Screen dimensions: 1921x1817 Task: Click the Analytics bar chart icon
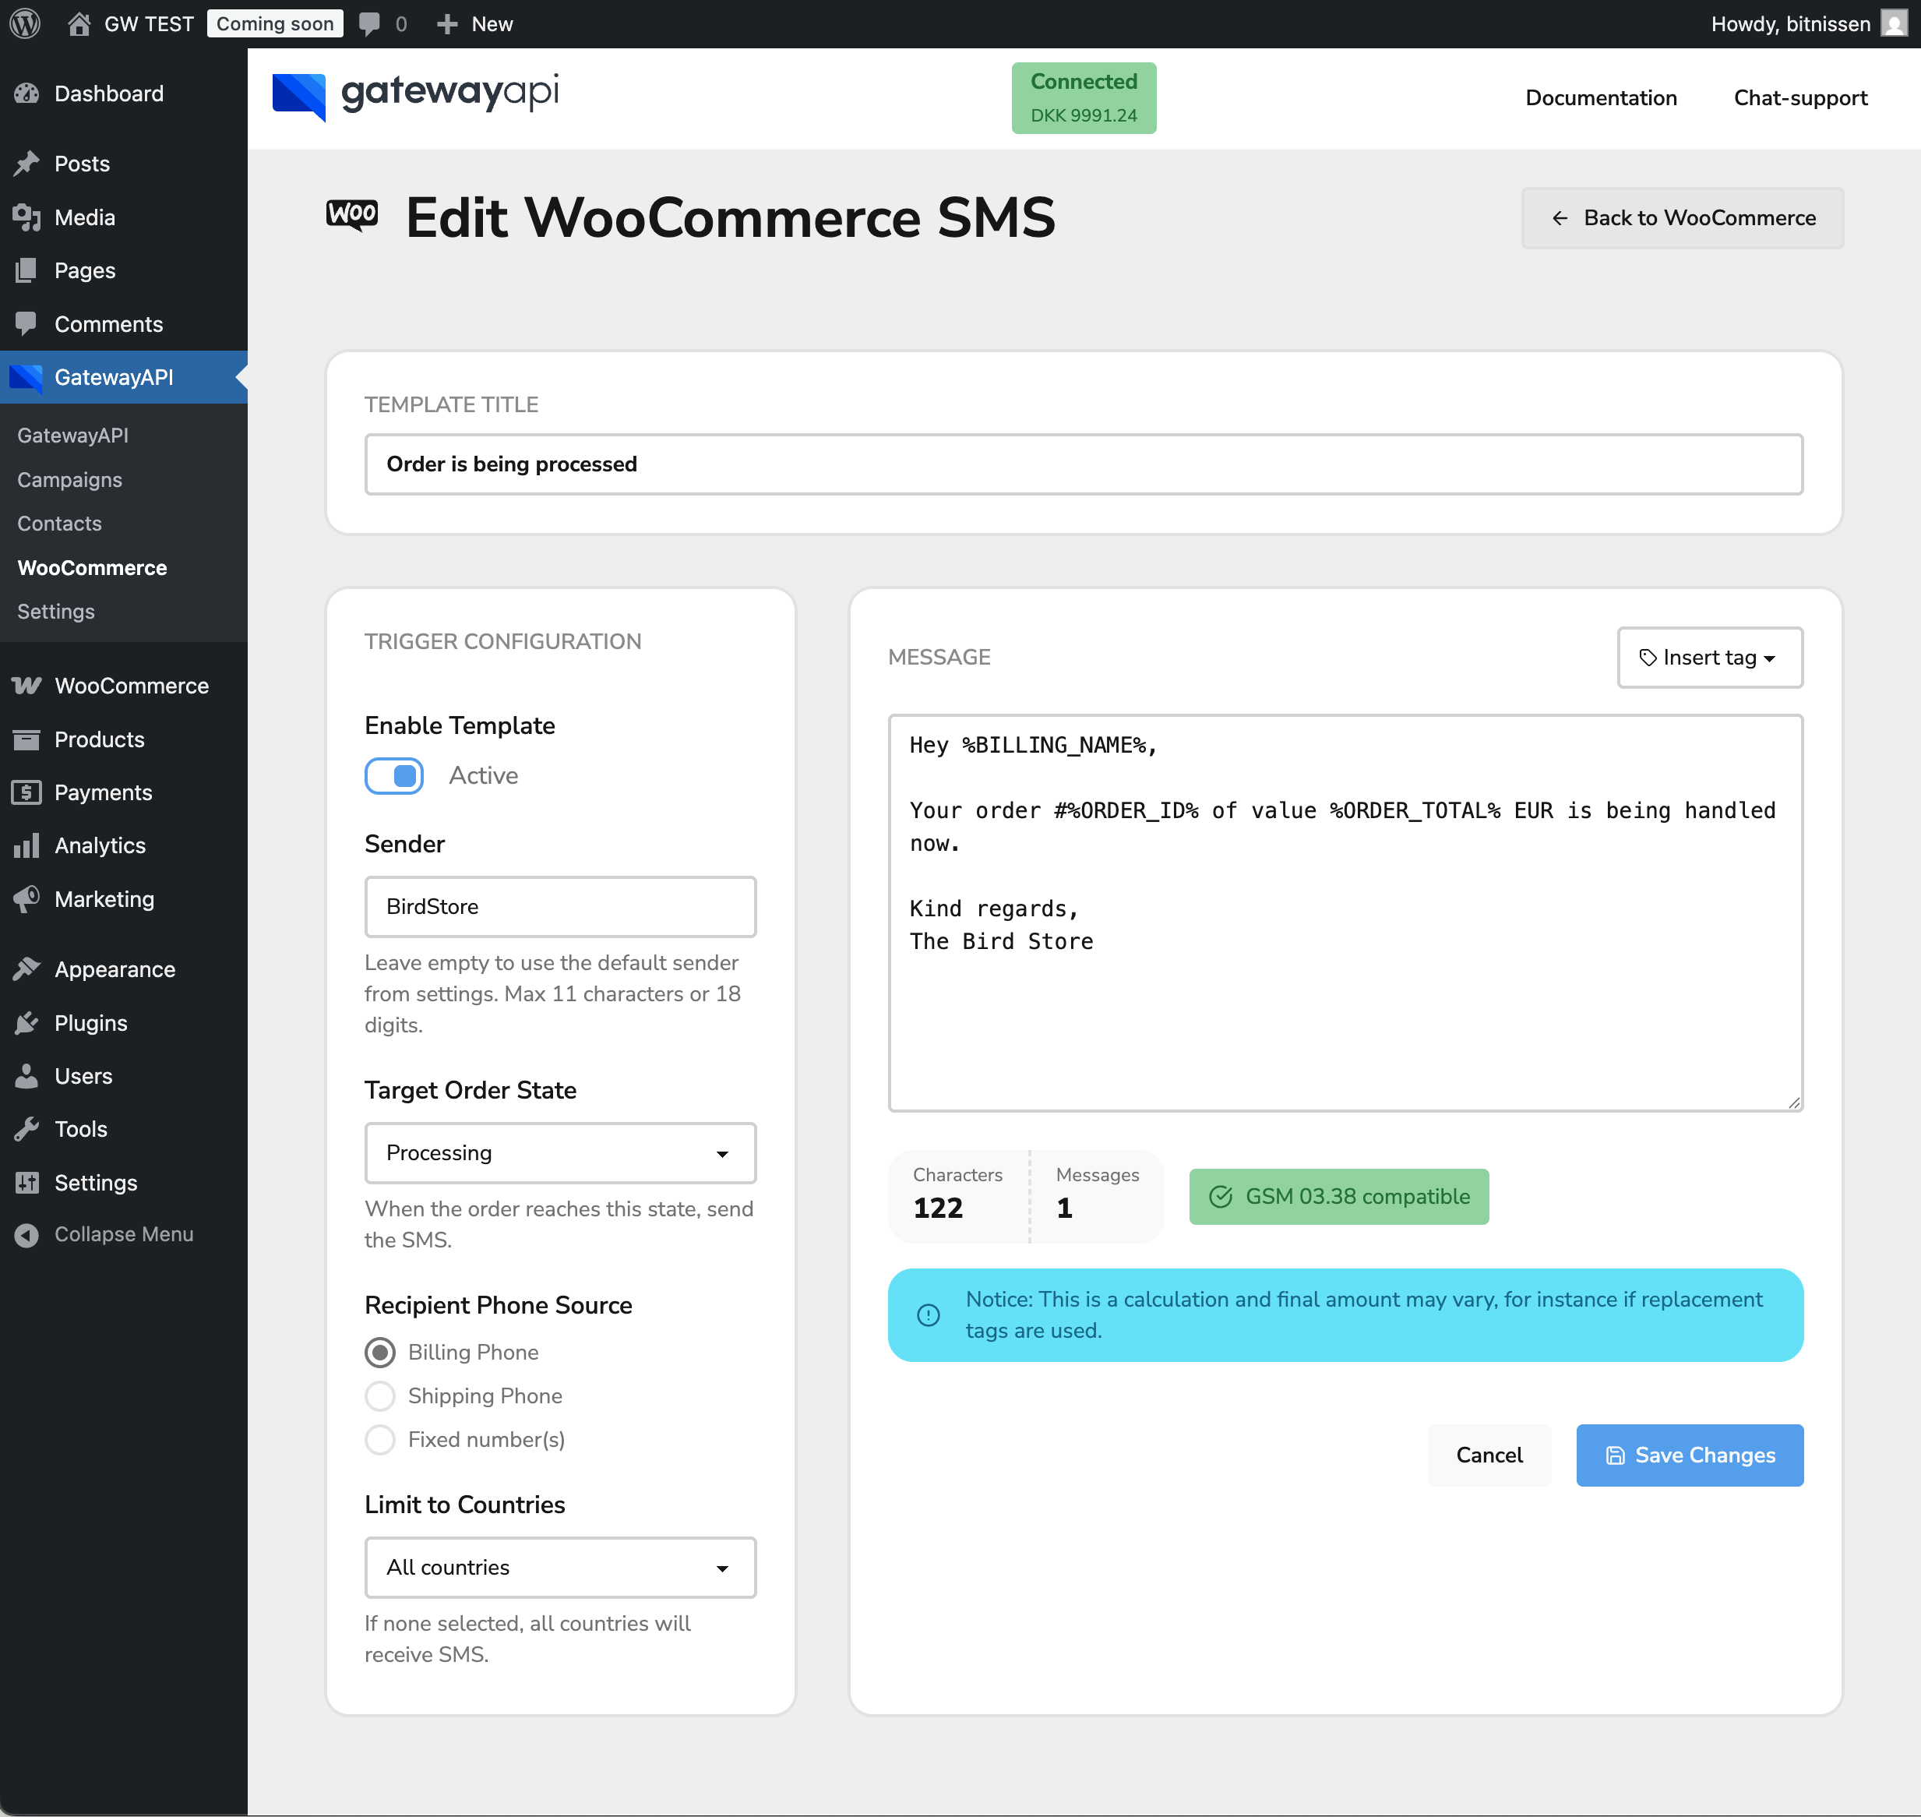(x=27, y=845)
